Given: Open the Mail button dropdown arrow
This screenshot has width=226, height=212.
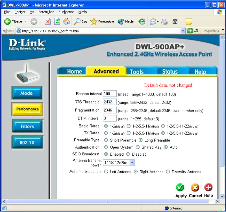Looking at the screenshot, I should [158, 22].
